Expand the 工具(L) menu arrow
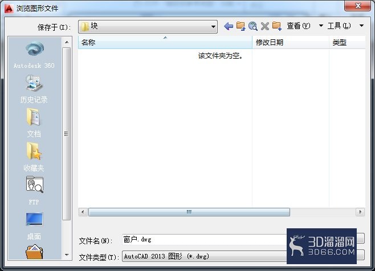Viewport: 375px width, 271px height. [x=361, y=26]
